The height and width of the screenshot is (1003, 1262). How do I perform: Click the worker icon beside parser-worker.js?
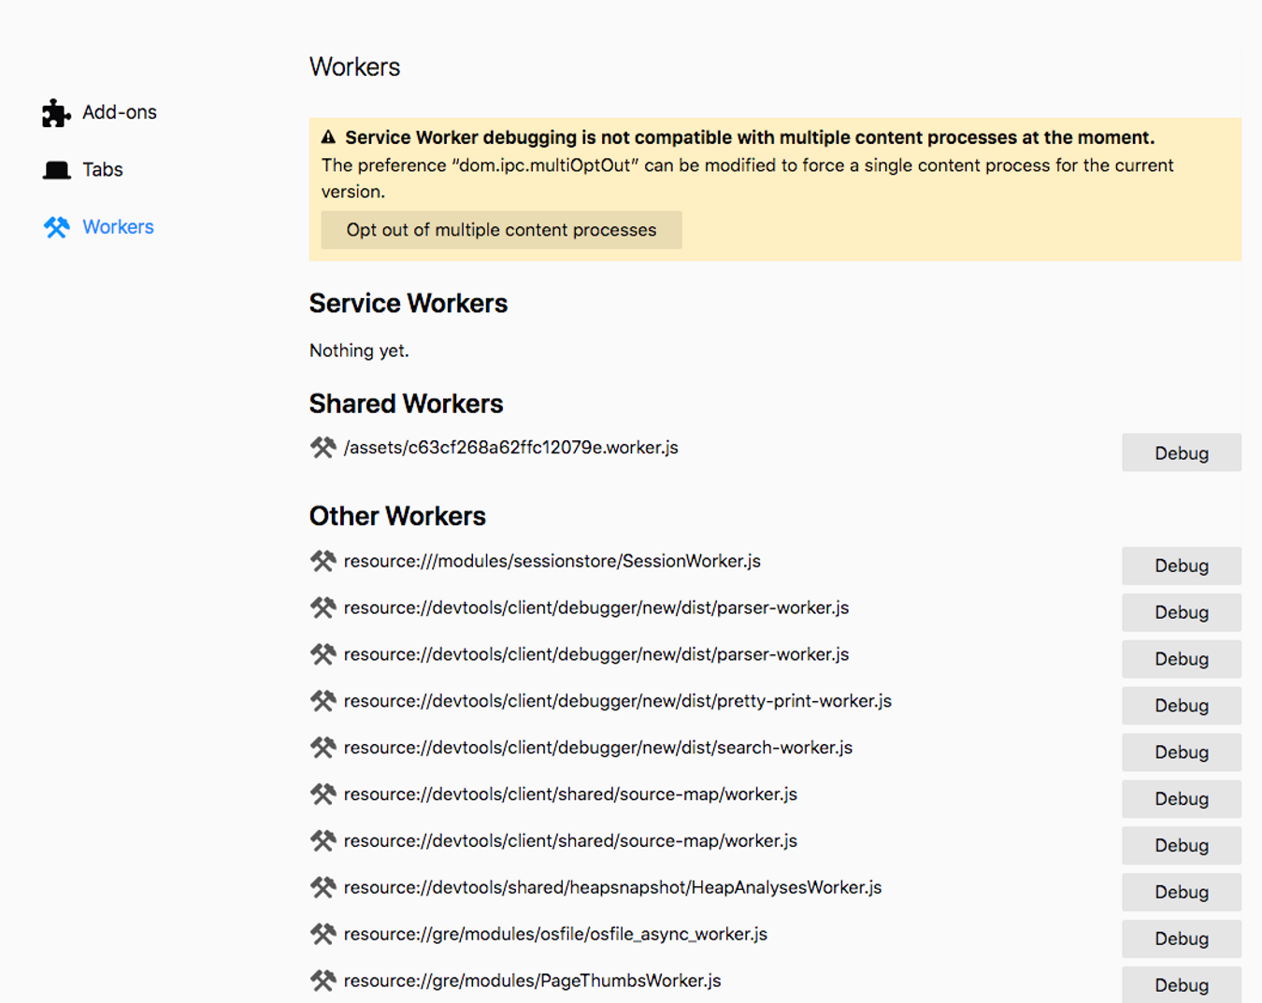[323, 608]
